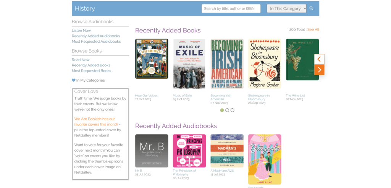Image resolution: width=391 pixels, height=188 pixels.
Task: Click the search magnifier icon
Action: coord(311,8)
